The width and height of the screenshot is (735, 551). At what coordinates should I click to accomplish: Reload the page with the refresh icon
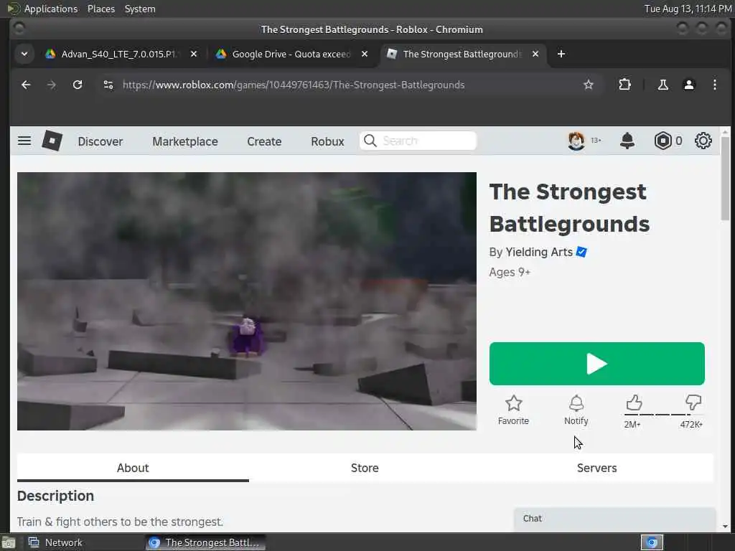78,85
